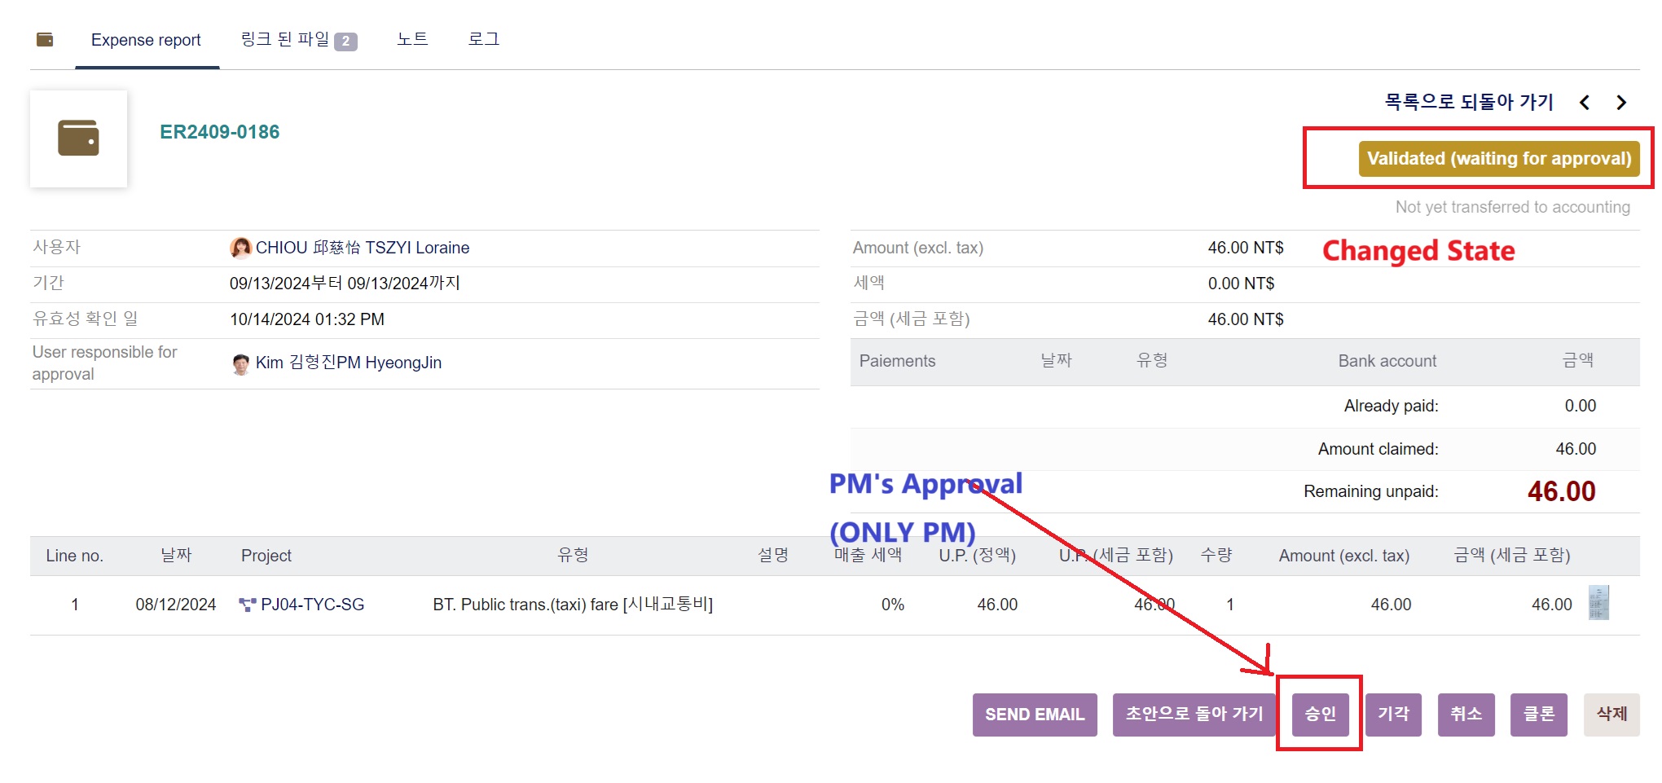
Task: Go to next record with right chevron
Action: click(1621, 103)
